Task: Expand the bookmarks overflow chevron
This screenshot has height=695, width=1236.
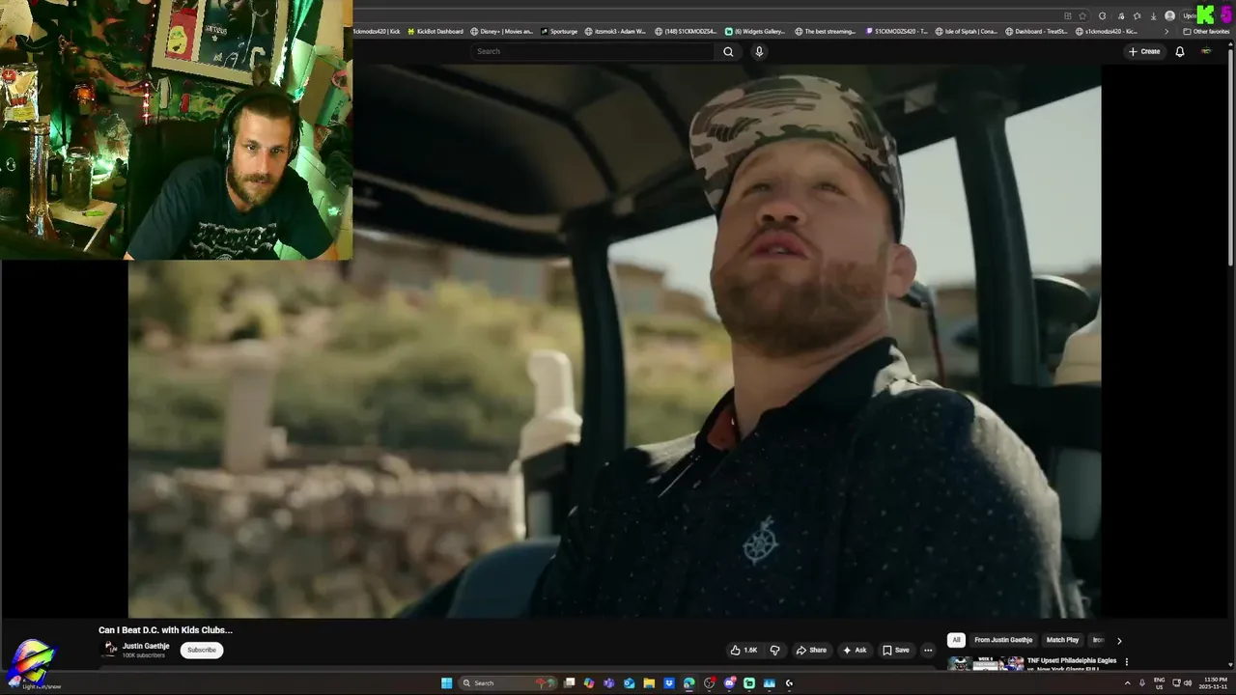Action: (x=1166, y=31)
